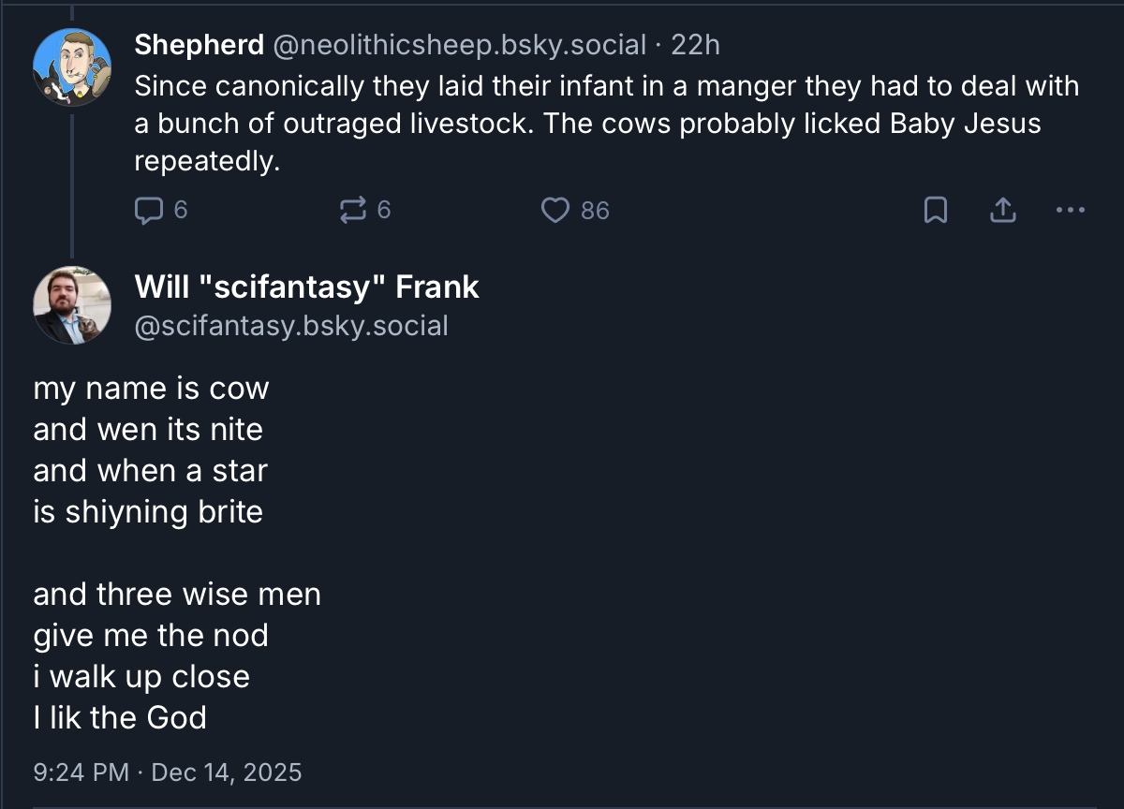Open the repost menu on Shepherd's post
The height and width of the screenshot is (809, 1124).
pyautogui.click(x=353, y=211)
